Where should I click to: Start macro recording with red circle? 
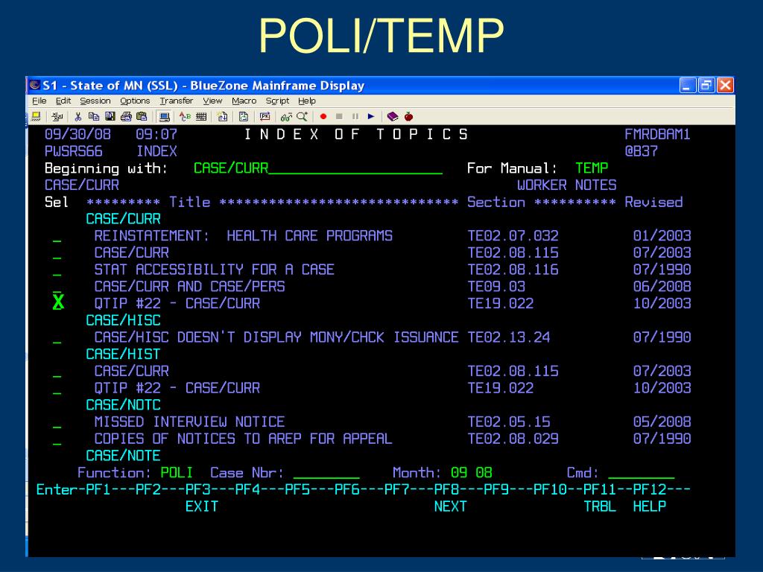click(x=323, y=117)
